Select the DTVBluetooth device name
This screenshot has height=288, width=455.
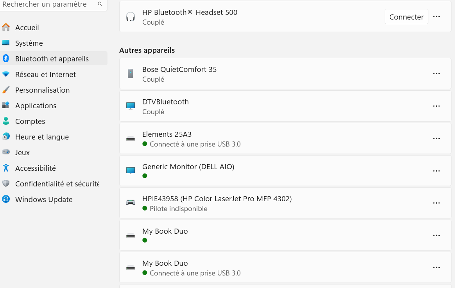click(165, 102)
